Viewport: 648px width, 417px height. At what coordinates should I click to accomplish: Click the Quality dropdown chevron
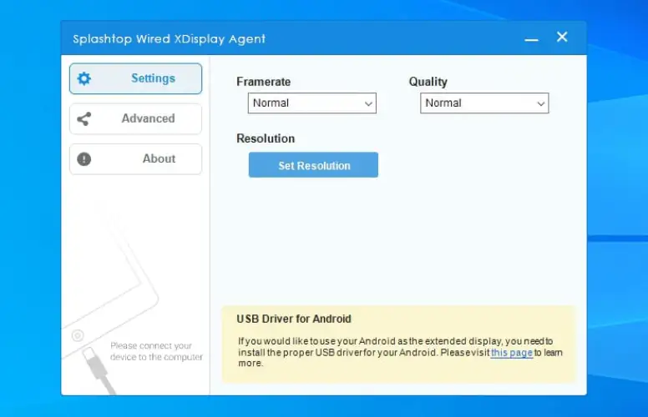point(540,103)
